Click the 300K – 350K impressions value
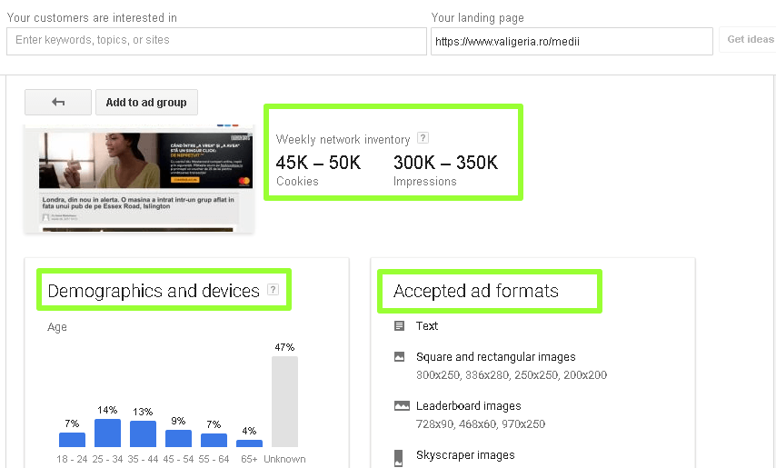 point(445,163)
